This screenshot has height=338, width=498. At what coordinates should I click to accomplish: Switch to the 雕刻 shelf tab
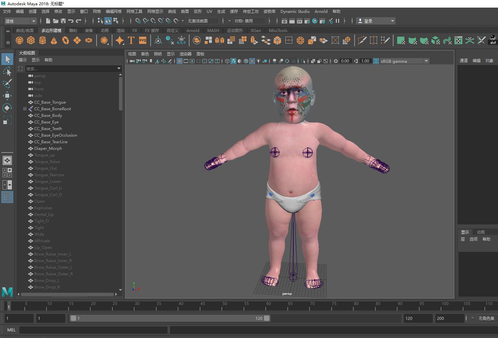pyautogui.click(x=73, y=30)
